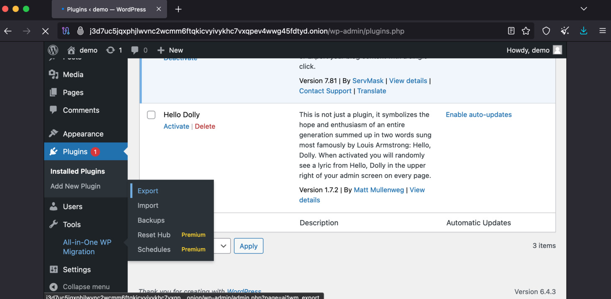Open a new browser tab
This screenshot has width=611, height=299.
[178, 9]
